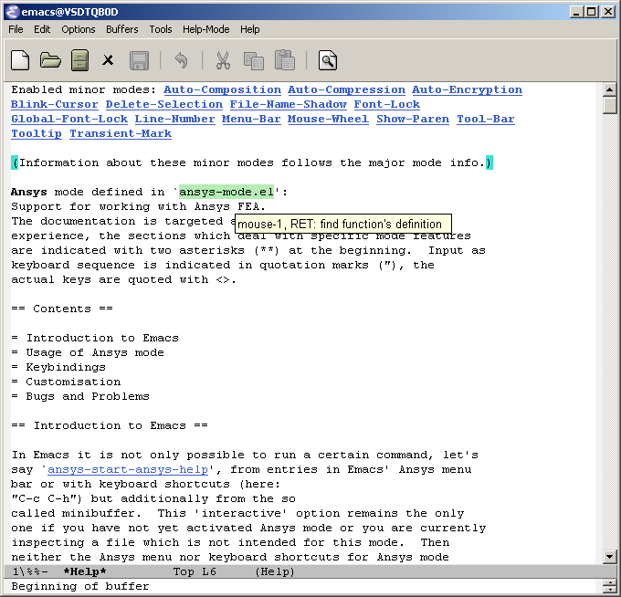Click the *Help* buffer name in mode line
Image resolution: width=621 pixels, height=597 pixels.
click(85, 571)
